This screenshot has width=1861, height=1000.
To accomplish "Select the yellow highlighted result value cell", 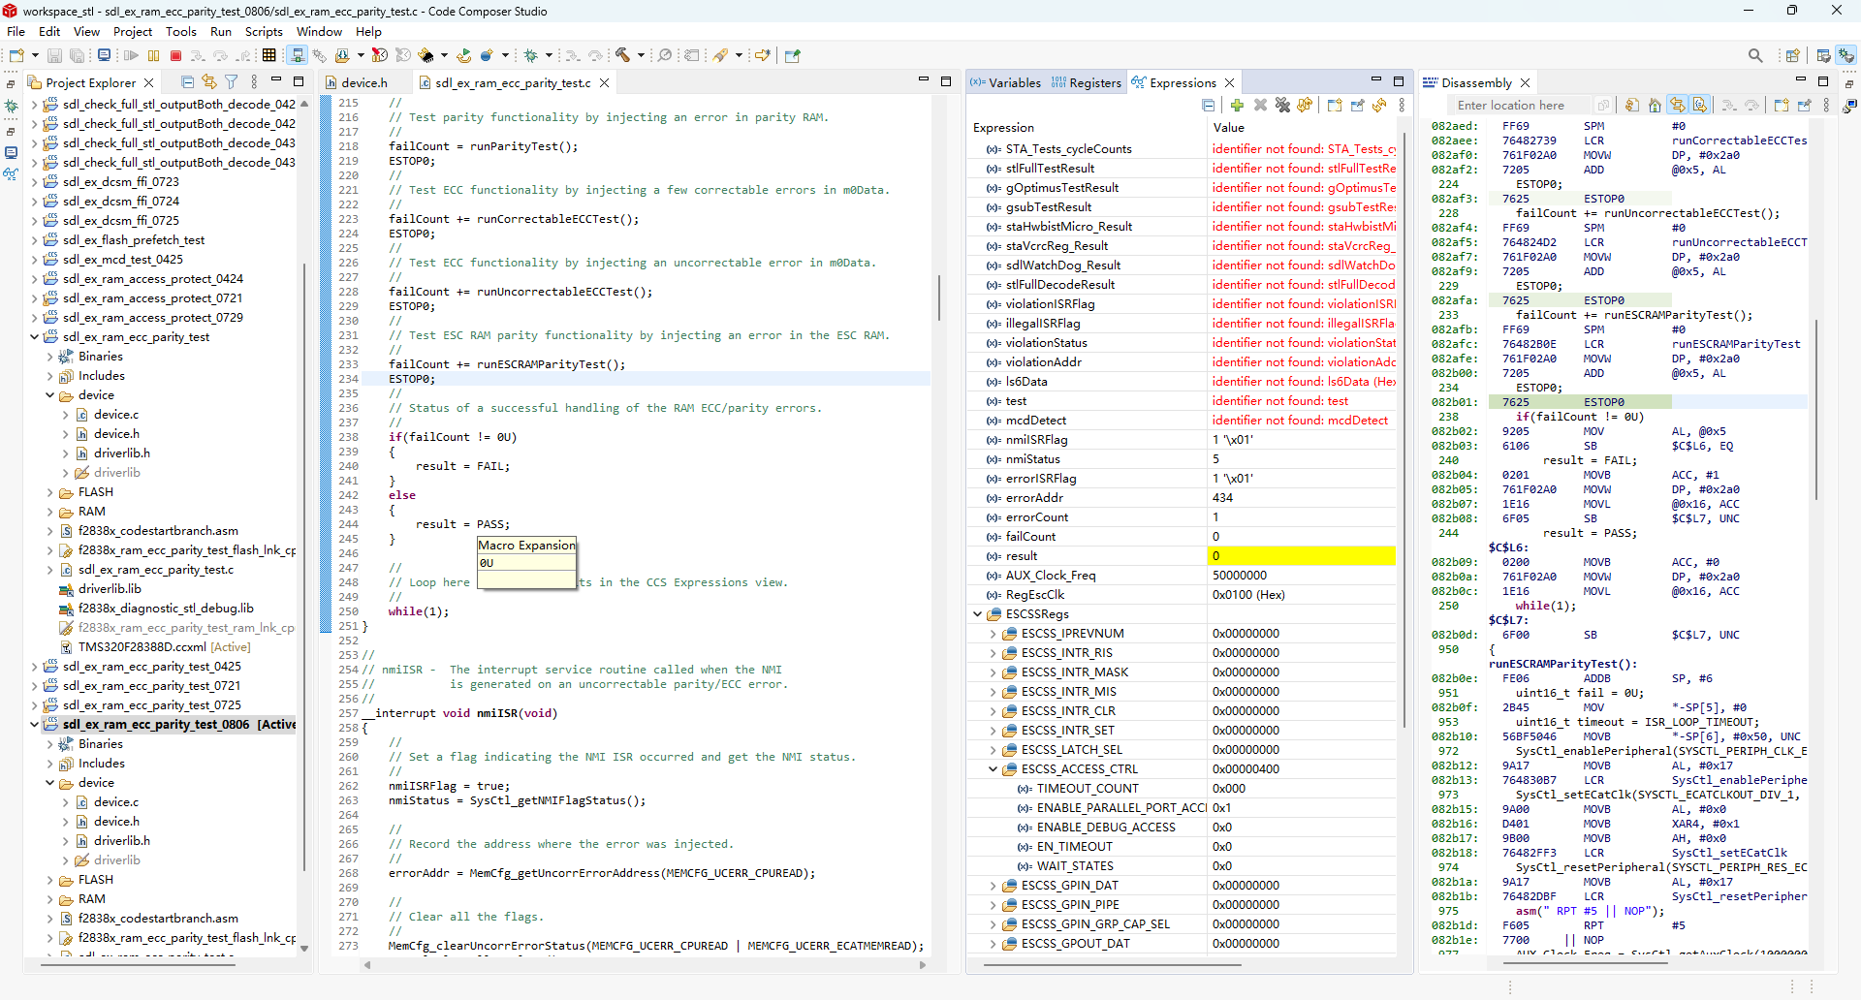I will (x=1301, y=555).
